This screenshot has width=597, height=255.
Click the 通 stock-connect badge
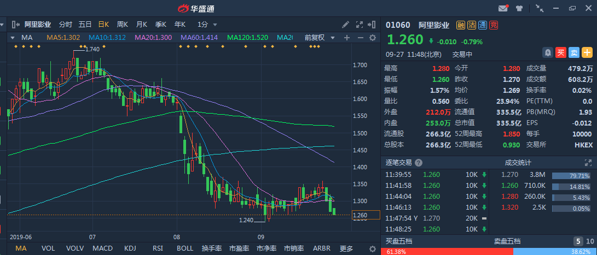[x=483, y=26]
